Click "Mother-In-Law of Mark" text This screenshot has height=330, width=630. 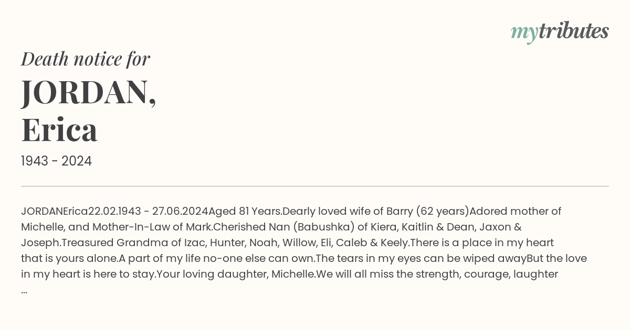152,227
